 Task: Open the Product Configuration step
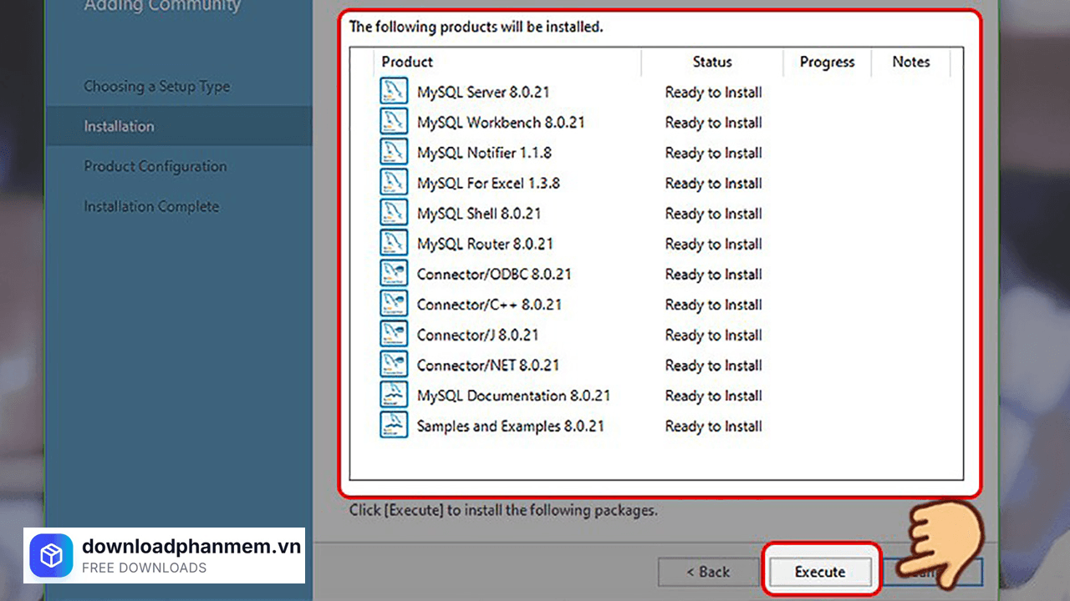point(155,167)
